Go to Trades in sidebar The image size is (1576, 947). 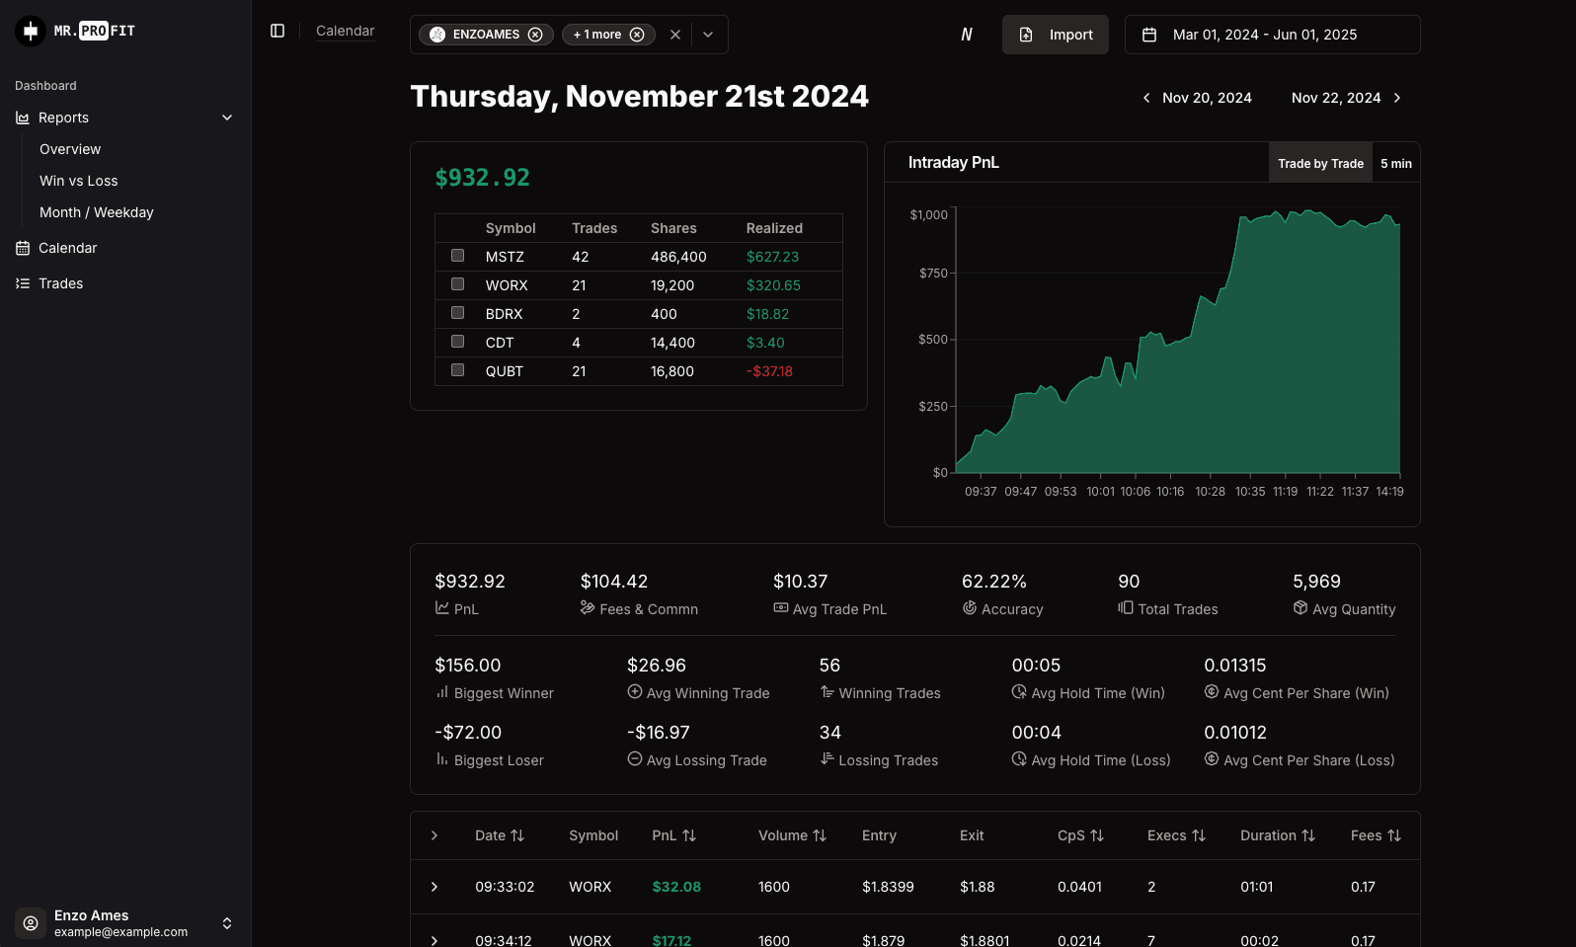[x=60, y=283]
